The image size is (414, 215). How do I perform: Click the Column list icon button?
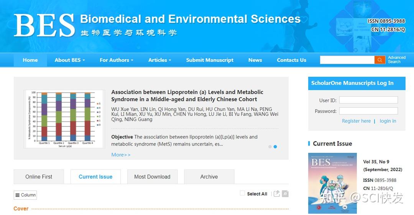point(25,195)
